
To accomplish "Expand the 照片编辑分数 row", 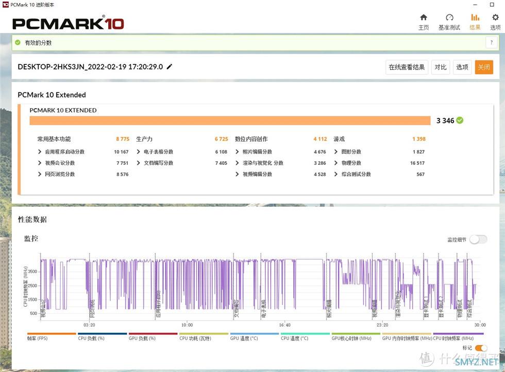I will (237, 151).
